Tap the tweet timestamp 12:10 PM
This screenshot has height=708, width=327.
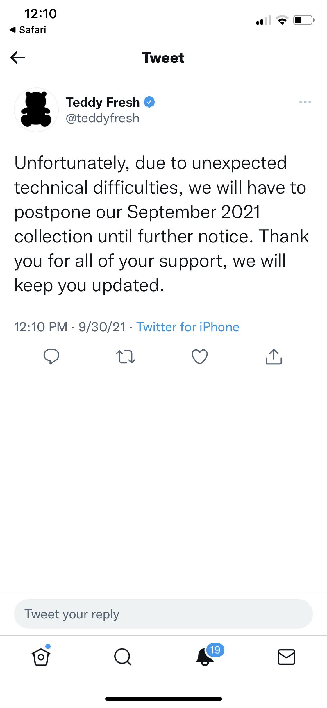[41, 327]
